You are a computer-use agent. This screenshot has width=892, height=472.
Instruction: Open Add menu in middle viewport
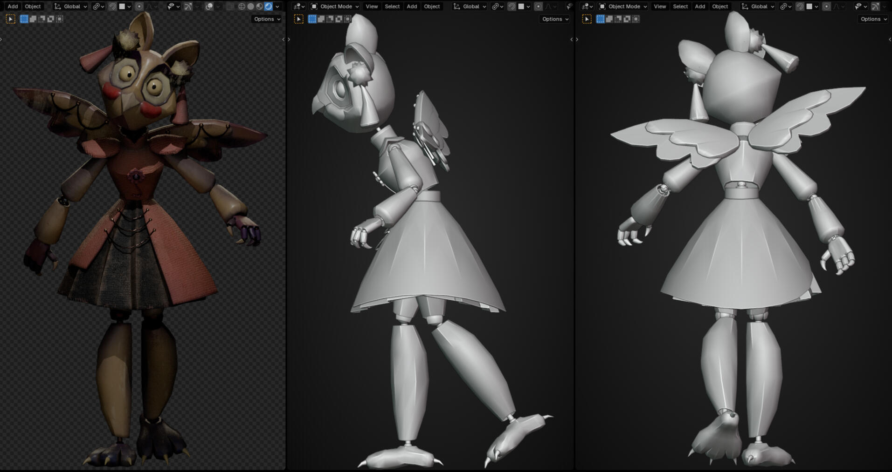(412, 7)
